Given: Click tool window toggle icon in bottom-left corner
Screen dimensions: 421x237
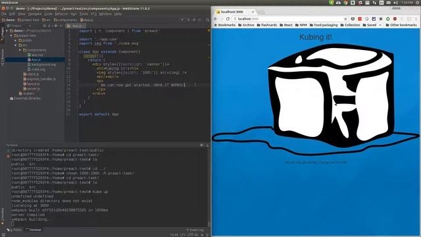Looking at the screenshot, I should [x=3, y=234].
